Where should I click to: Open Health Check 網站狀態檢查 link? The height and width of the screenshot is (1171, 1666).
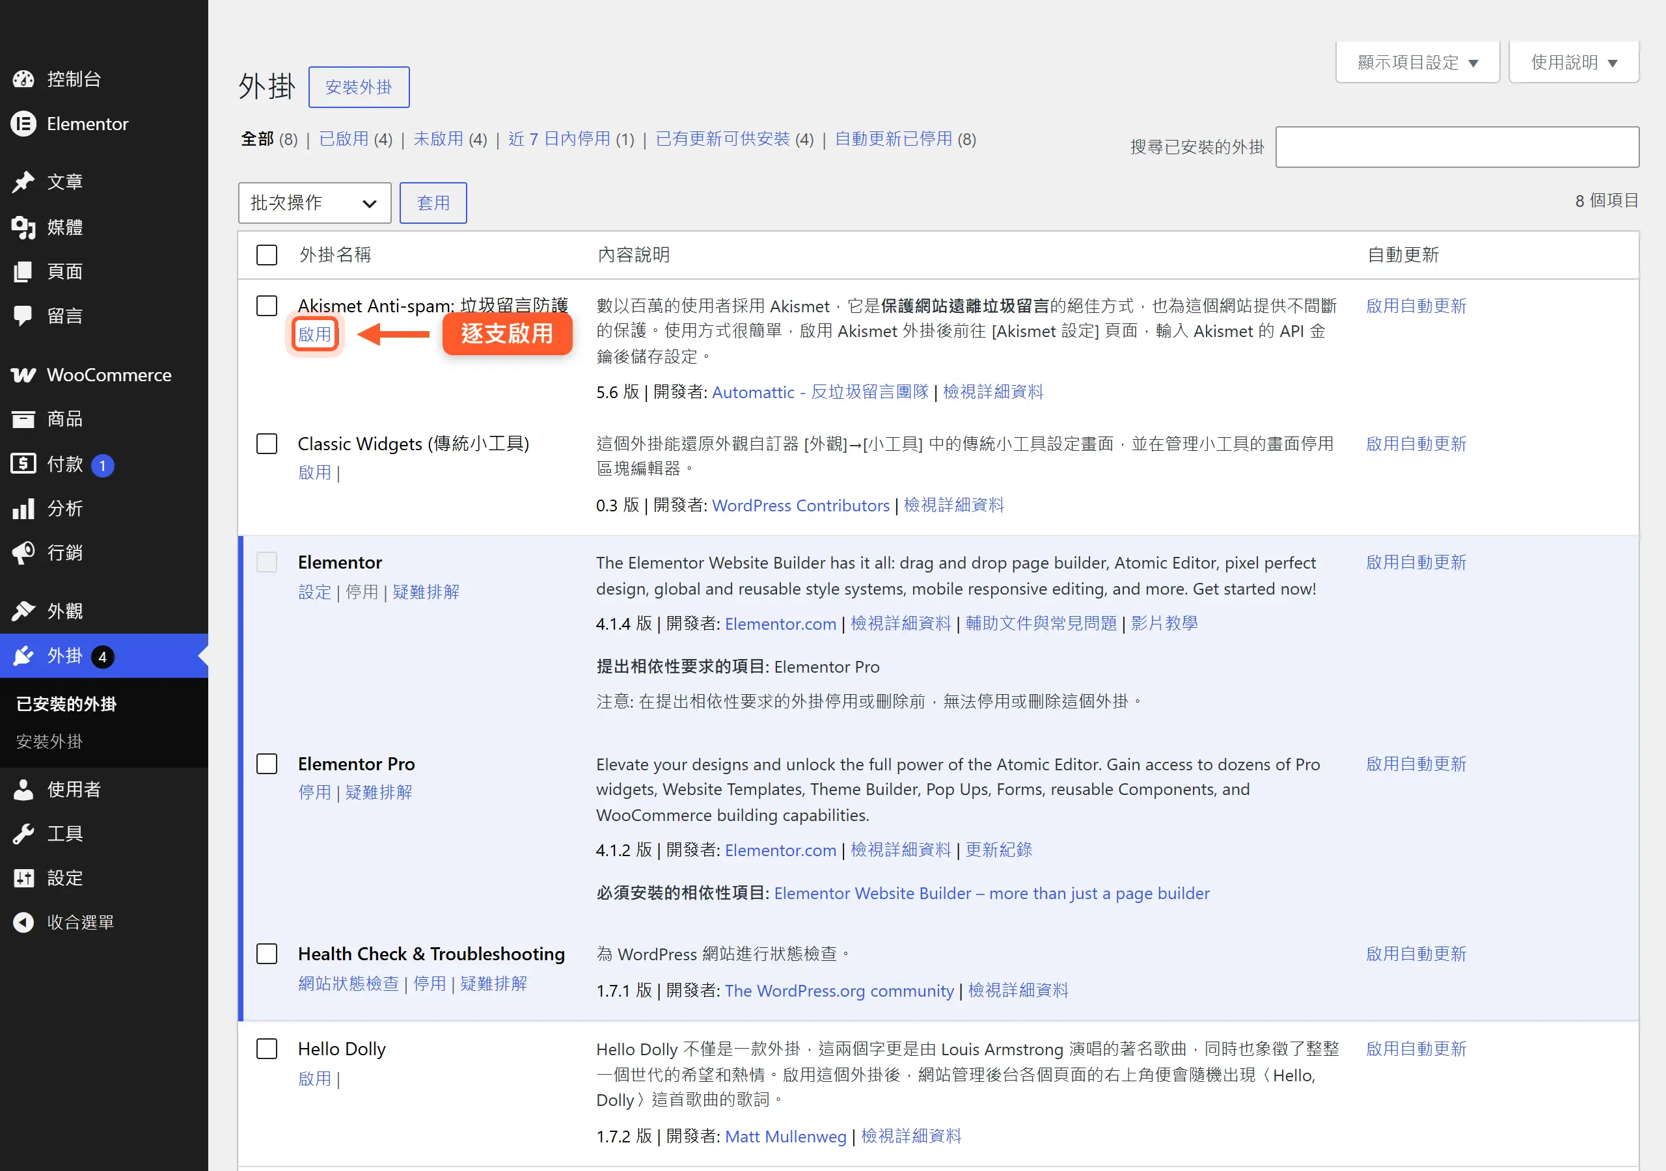click(348, 983)
